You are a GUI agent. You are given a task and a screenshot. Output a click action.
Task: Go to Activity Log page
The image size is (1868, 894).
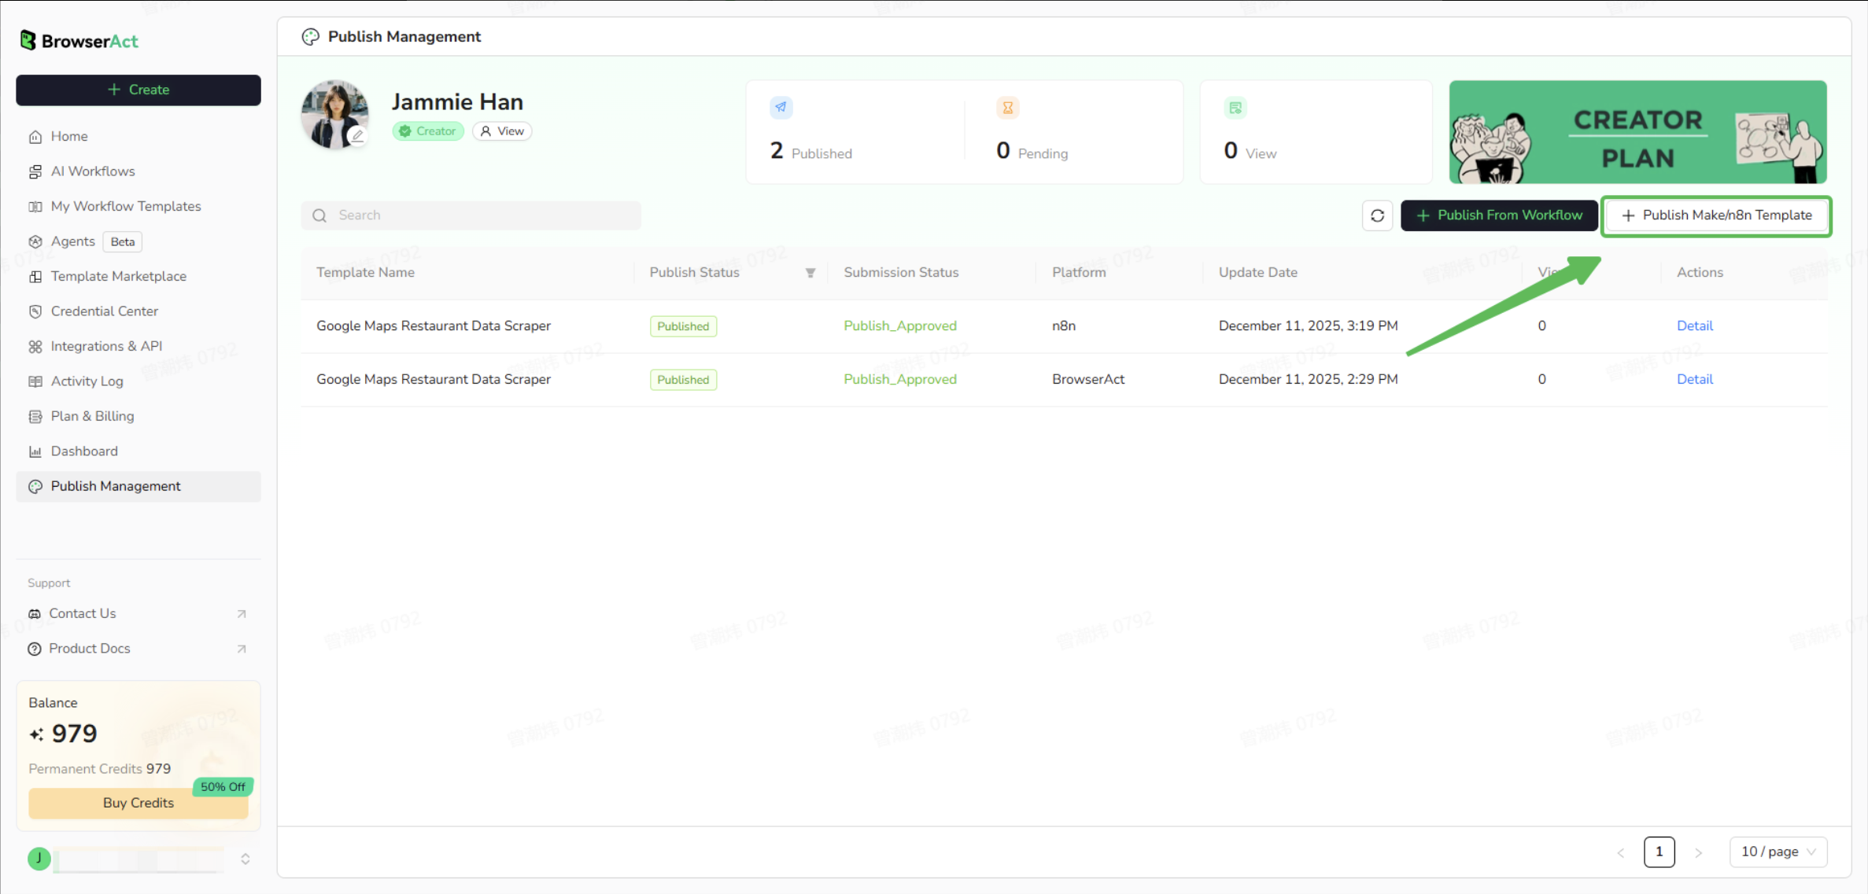click(87, 381)
